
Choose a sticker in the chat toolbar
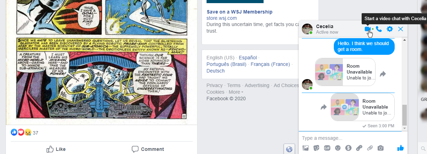point(316,148)
